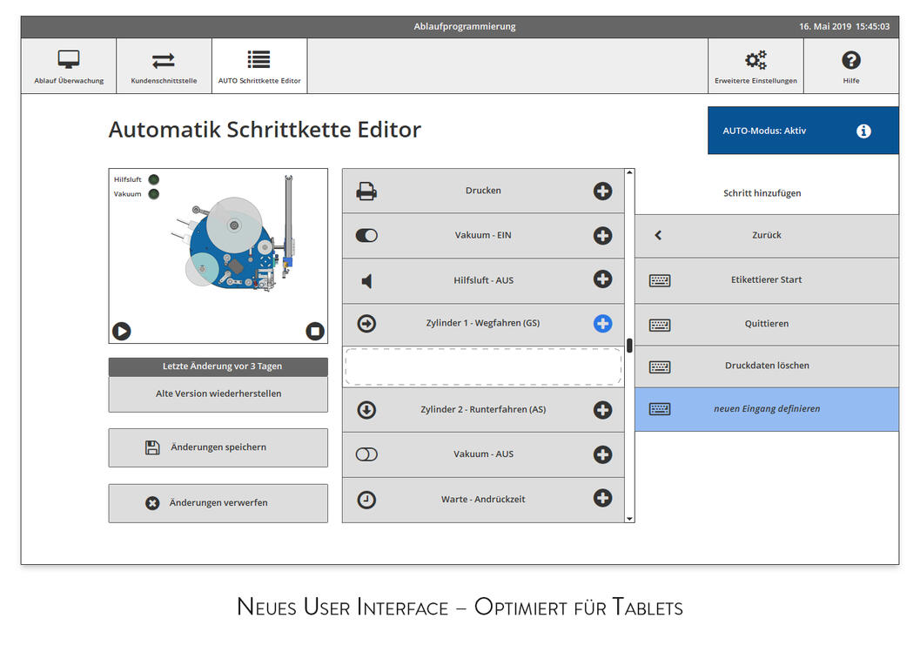Click the Vakuum - AUS toggle icon

[366, 454]
